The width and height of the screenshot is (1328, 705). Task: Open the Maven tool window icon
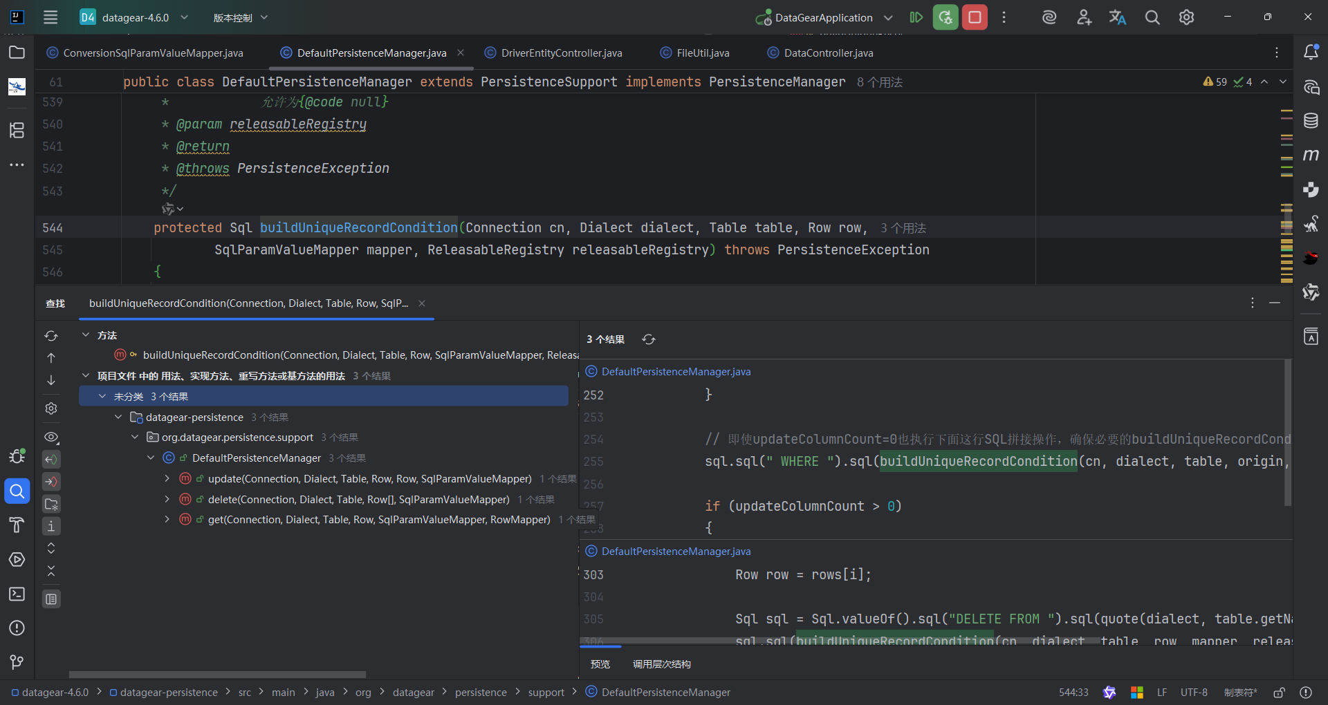[x=1311, y=155]
